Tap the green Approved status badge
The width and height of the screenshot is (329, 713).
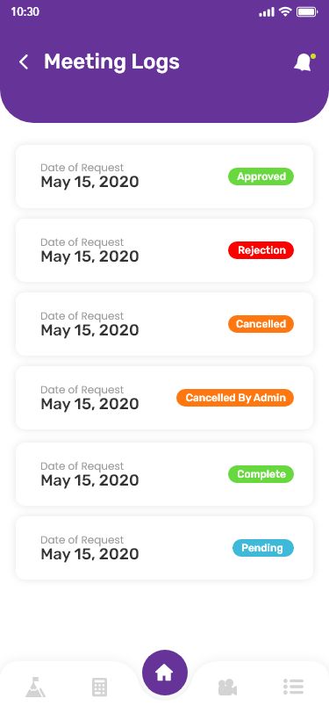point(261,176)
